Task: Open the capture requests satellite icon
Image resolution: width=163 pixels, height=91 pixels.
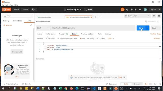Action: 127,10
